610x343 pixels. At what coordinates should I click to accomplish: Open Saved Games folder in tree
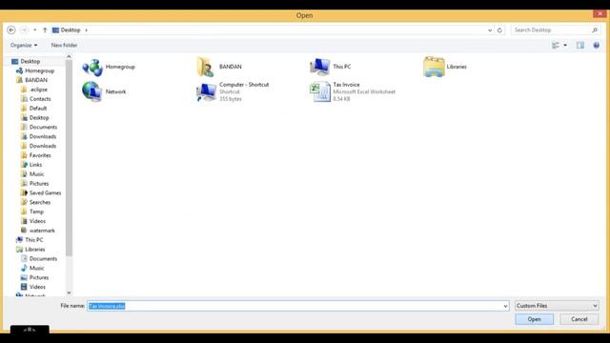(45, 192)
